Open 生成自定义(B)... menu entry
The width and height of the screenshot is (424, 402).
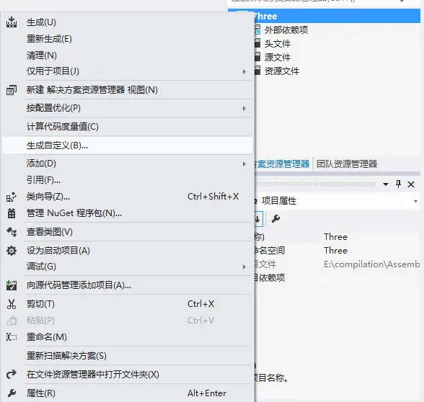point(127,146)
